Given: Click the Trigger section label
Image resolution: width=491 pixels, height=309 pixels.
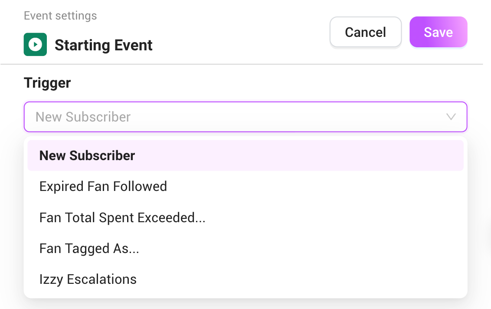Looking at the screenshot, I should click(47, 83).
